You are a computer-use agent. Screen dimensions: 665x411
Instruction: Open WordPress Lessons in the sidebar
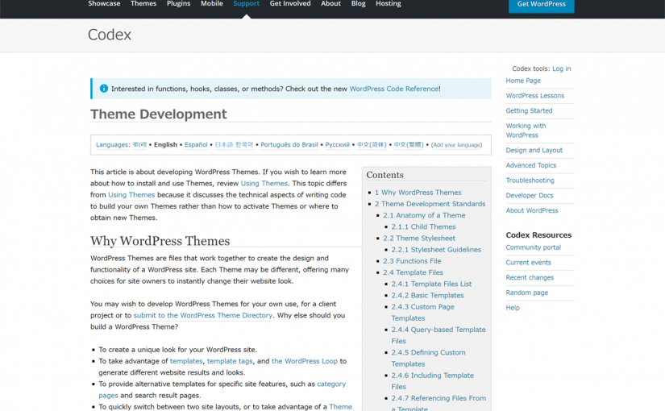[x=534, y=96]
